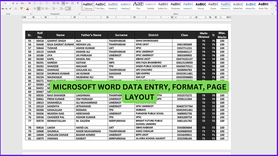Image resolution: width=278 pixels, height=156 pixels.
Task: Toggle center alignment
Action: coord(39,8)
